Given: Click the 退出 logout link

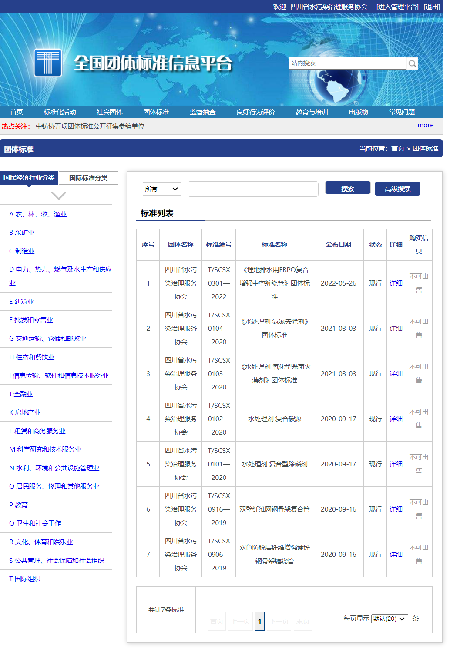Looking at the screenshot, I should tap(431, 7).
